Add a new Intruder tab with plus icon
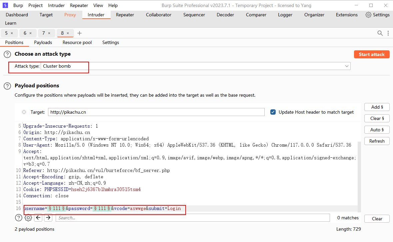 coord(79,33)
